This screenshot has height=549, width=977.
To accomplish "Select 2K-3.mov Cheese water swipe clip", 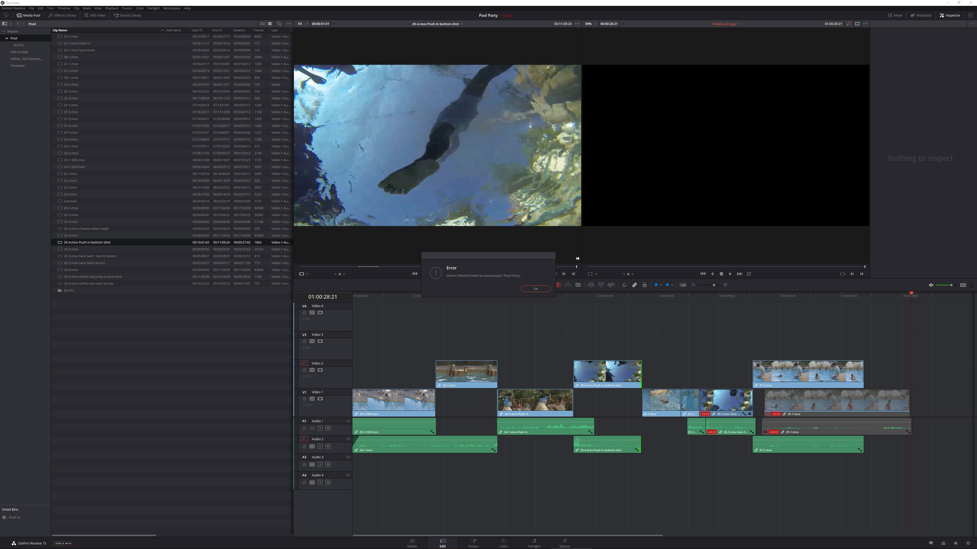I will coord(172,229).
